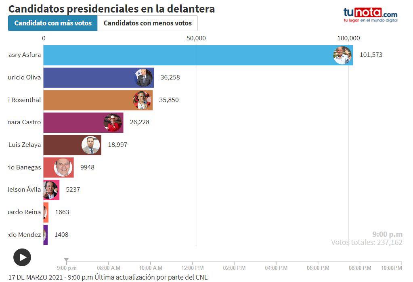Viewport: 413px width, 282px height.
Task: Jump to 06:00 P.M on timeline
Action: [x=318, y=268]
